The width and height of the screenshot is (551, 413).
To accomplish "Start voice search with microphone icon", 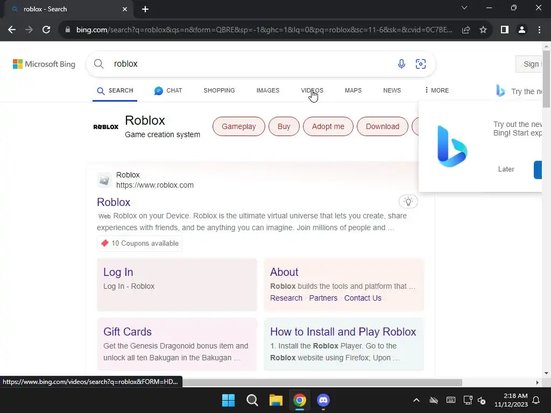I will click(401, 64).
